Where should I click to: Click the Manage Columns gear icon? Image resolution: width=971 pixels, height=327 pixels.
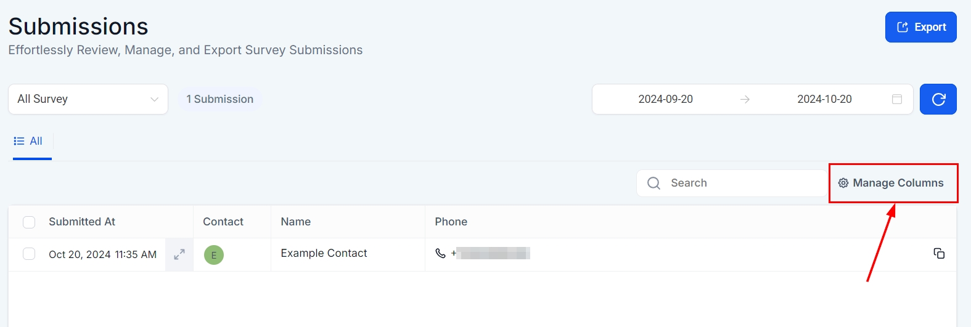click(843, 183)
